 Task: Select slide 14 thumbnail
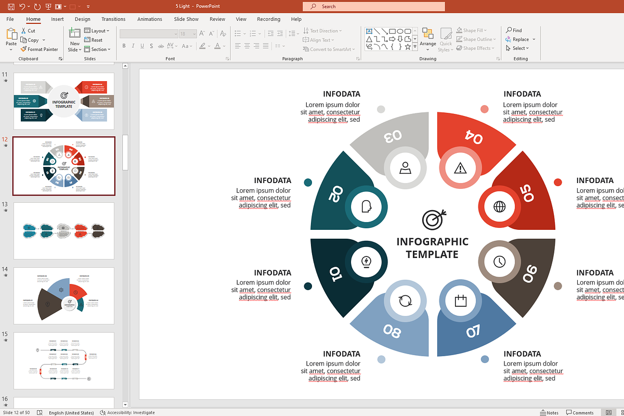click(x=63, y=295)
